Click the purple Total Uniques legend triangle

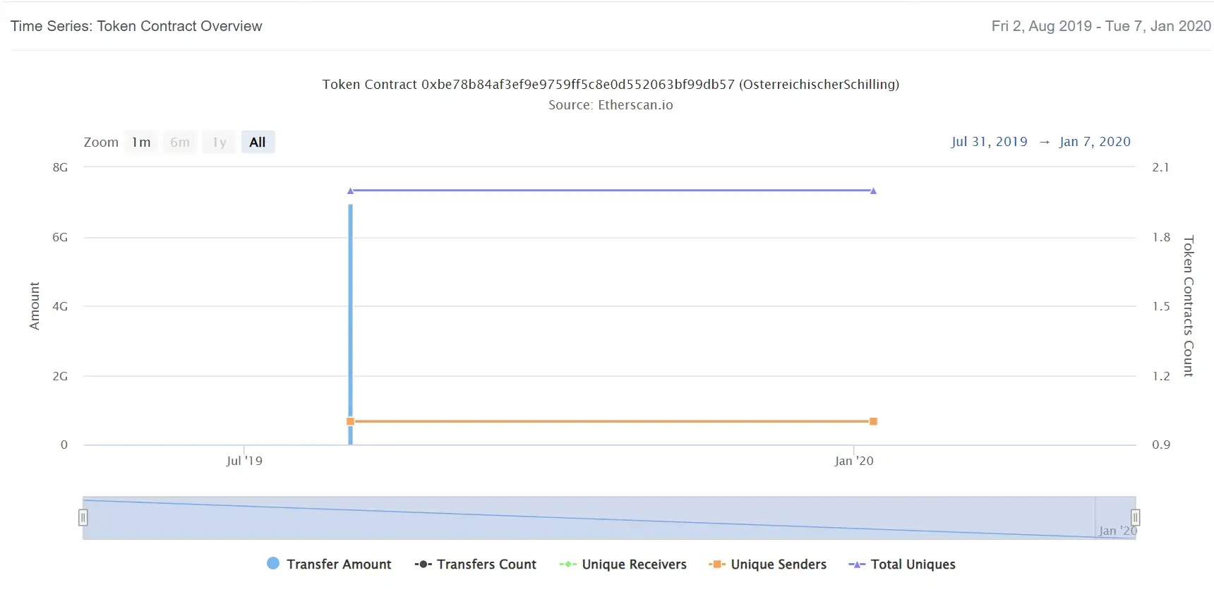pyautogui.click(x=856, y=564)
